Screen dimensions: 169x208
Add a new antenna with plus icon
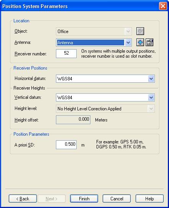[140, 42]
